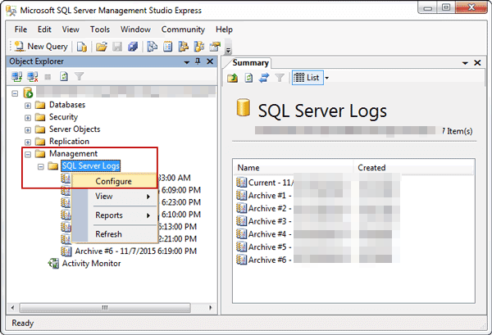Select Replication tree item
This screenshot has height=335, width=492.
69,142
